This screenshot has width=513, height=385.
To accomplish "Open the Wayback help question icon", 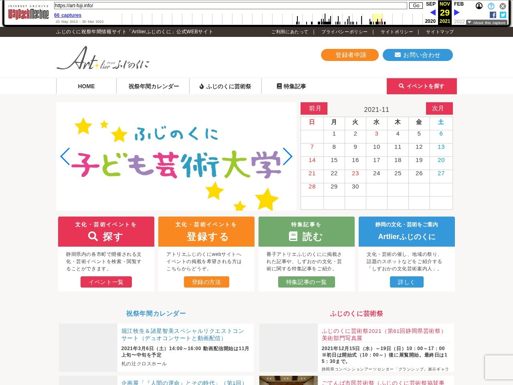I will pyautogui.click(x=491, y=6).
